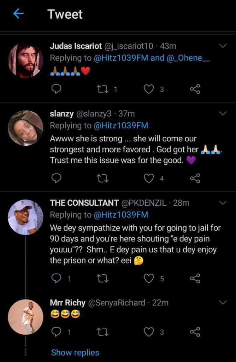236x362 pixels.
Task: Tap the back arrow icon
Action: pos(18,14)
